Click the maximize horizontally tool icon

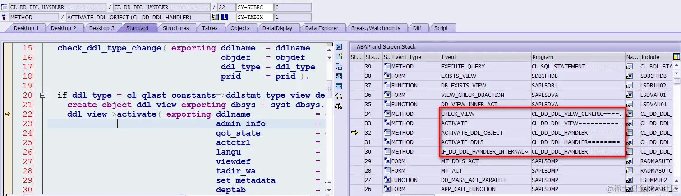click(339, 86)
